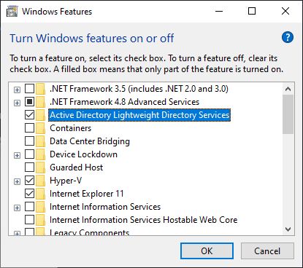Enable Internet Information Services Hostable Web Core checkbox
Screen dimensions: 303x268
[x=29, y=220]
